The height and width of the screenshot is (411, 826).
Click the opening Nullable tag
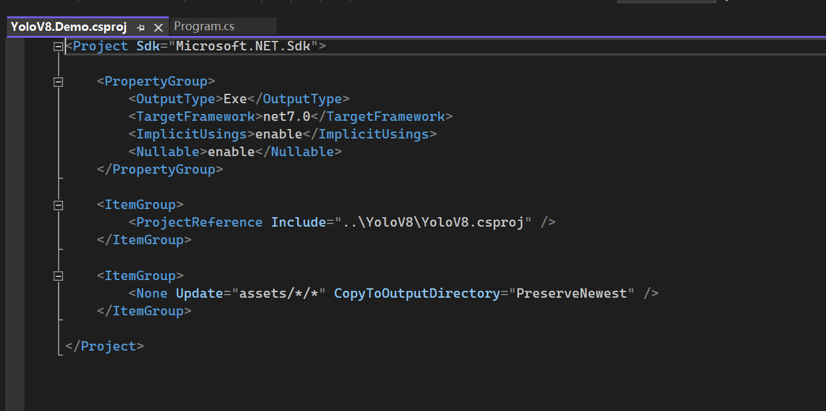coord(168,152)
